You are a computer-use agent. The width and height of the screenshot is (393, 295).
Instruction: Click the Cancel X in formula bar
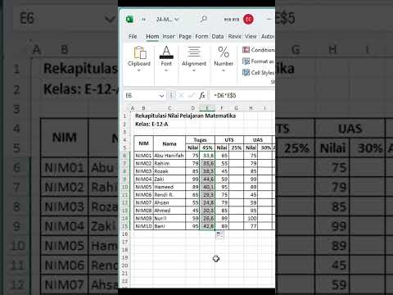pyautogui.click(x=181, y=95)
